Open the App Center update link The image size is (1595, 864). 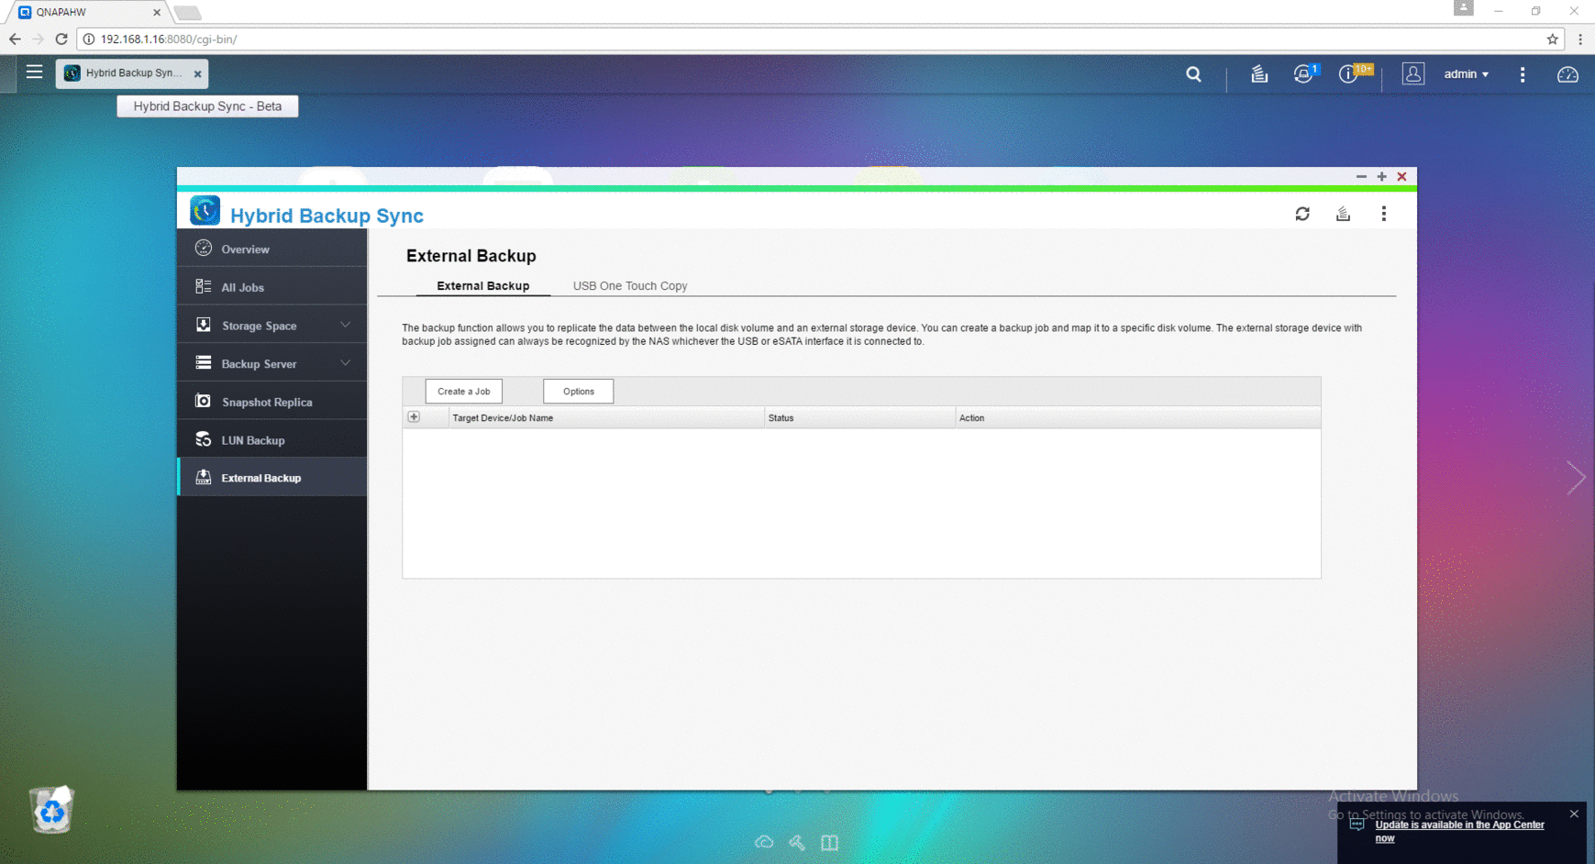coord(1459,831)
